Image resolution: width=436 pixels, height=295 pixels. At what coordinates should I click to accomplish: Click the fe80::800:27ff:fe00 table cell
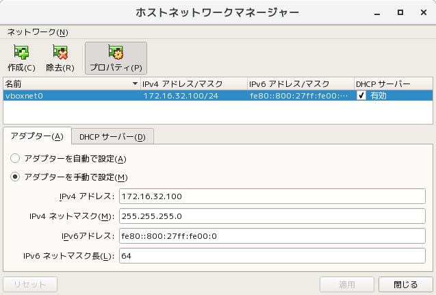point(298,96)
